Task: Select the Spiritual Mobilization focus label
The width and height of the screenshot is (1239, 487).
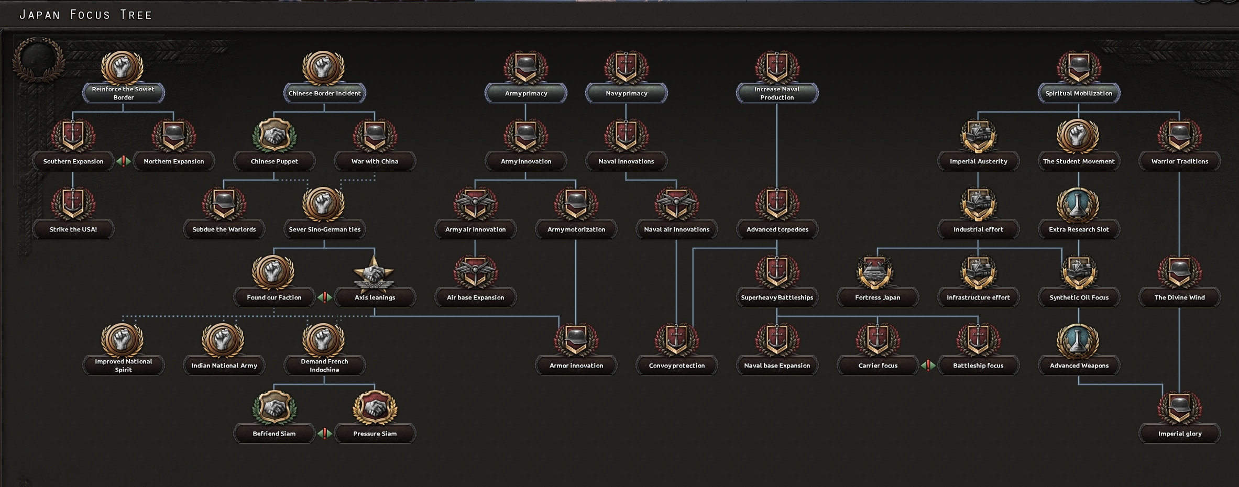Action: pyautogui.click(x=1079, y=93)
